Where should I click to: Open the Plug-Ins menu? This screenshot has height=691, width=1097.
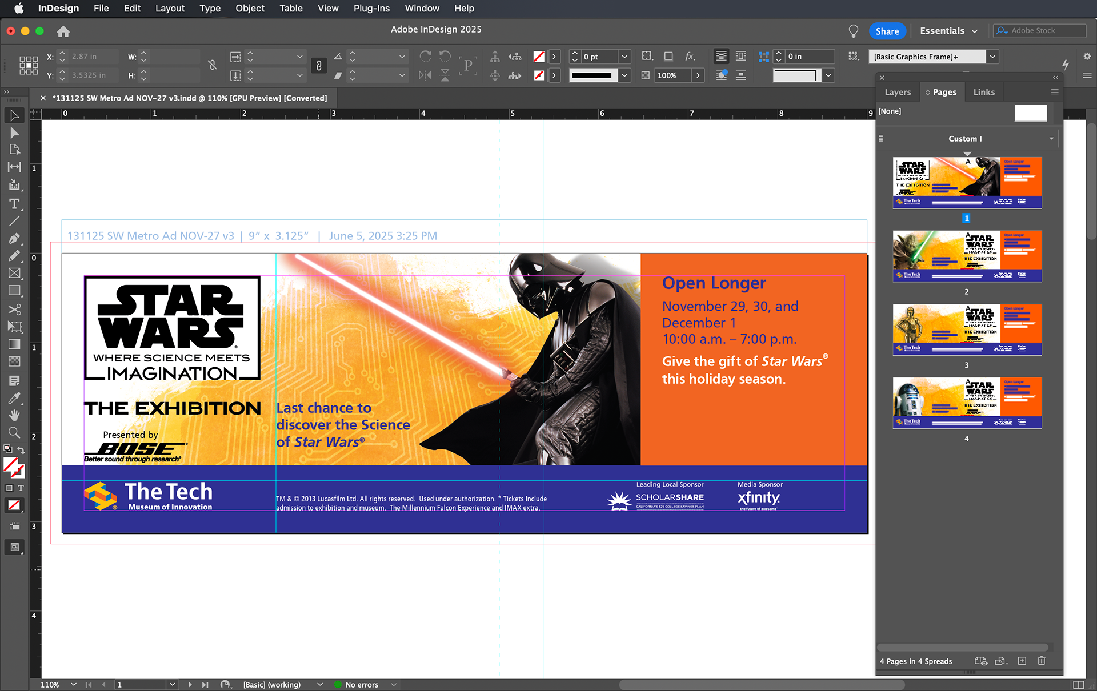(371, 8)
